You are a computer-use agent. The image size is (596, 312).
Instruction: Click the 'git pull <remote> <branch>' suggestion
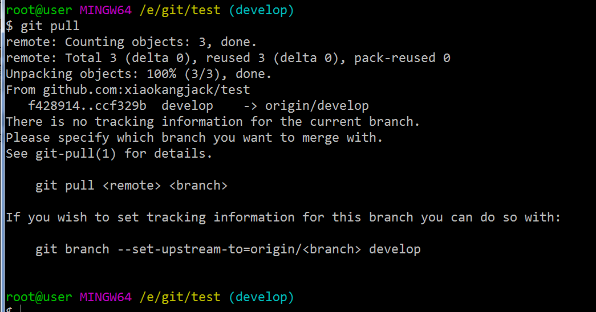(132, 186)
